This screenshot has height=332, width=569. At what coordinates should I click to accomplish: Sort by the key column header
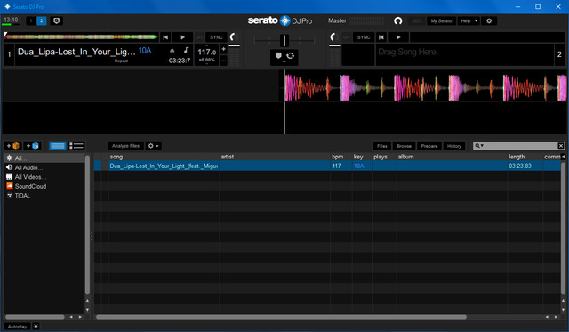[x=362, y=157]
